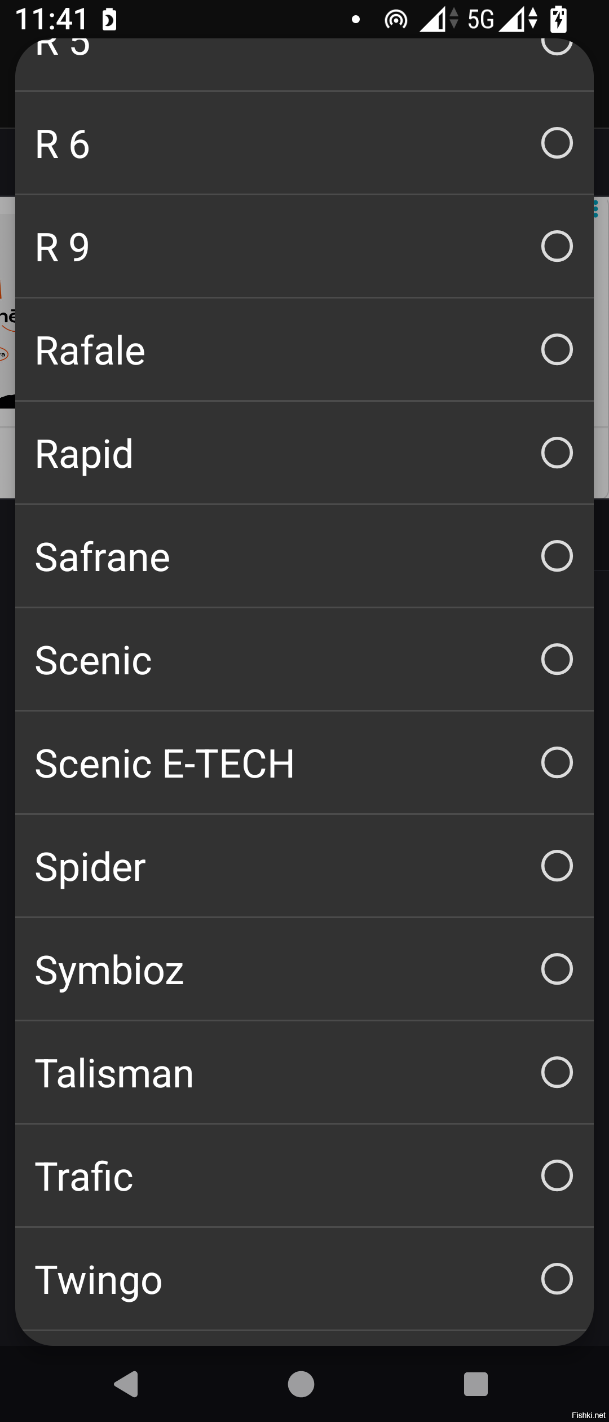Tap the hotspot status bar icon

(396, 20)
